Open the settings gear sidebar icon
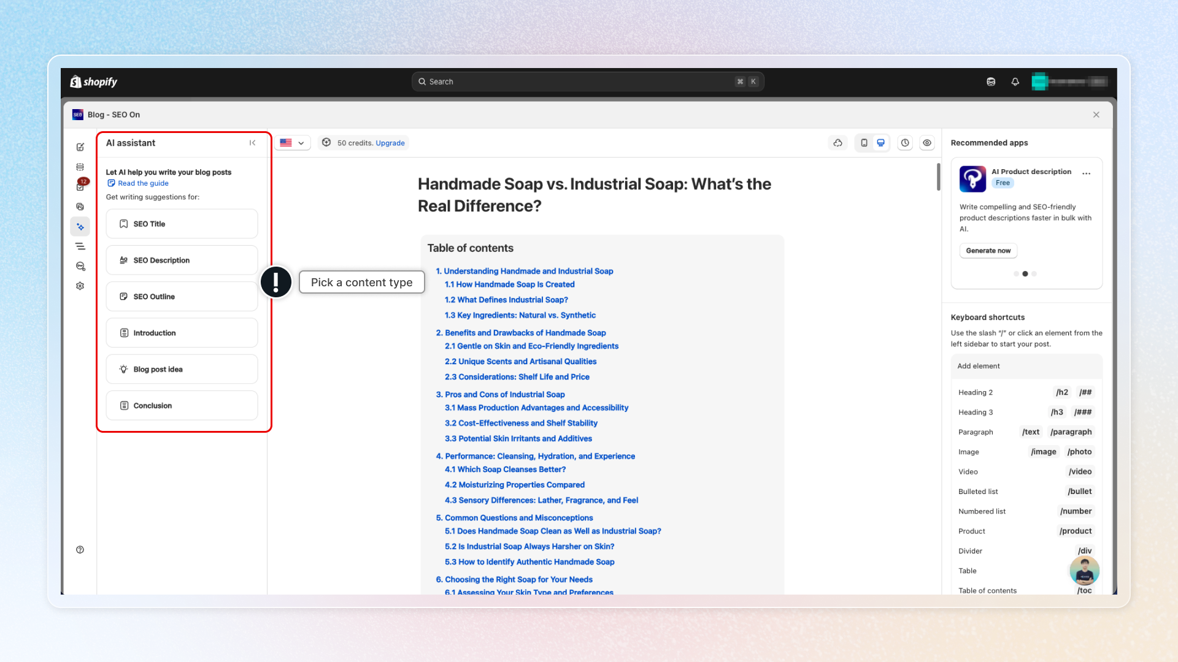The width and height of the screenshot is (1178, 662). point(80,286)
